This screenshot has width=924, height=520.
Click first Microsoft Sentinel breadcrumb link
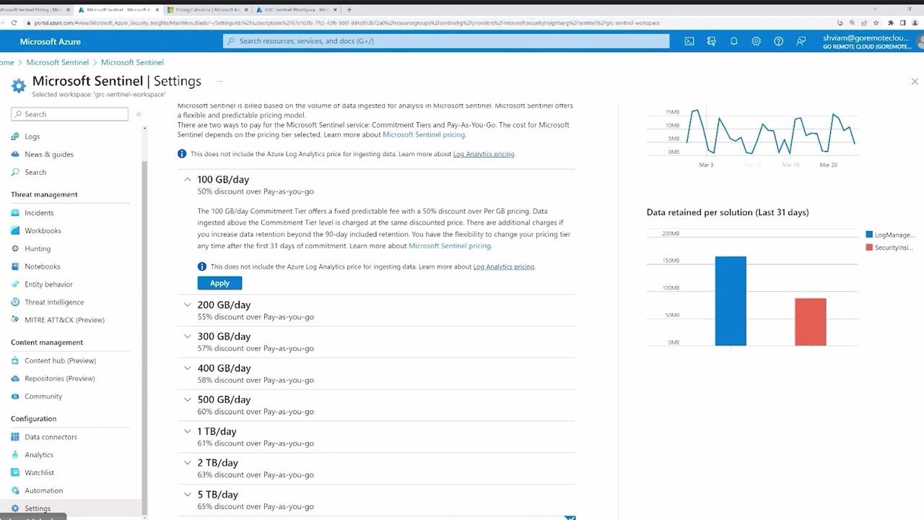[x=58, y=62]
